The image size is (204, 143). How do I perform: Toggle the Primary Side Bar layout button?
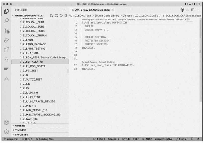187,4
